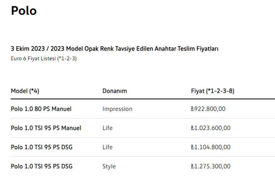This screenshot has width=275, height=184.
Task: Click the ₺922.800,00 price
Action: pyautogui.click(x=208, y=109)
